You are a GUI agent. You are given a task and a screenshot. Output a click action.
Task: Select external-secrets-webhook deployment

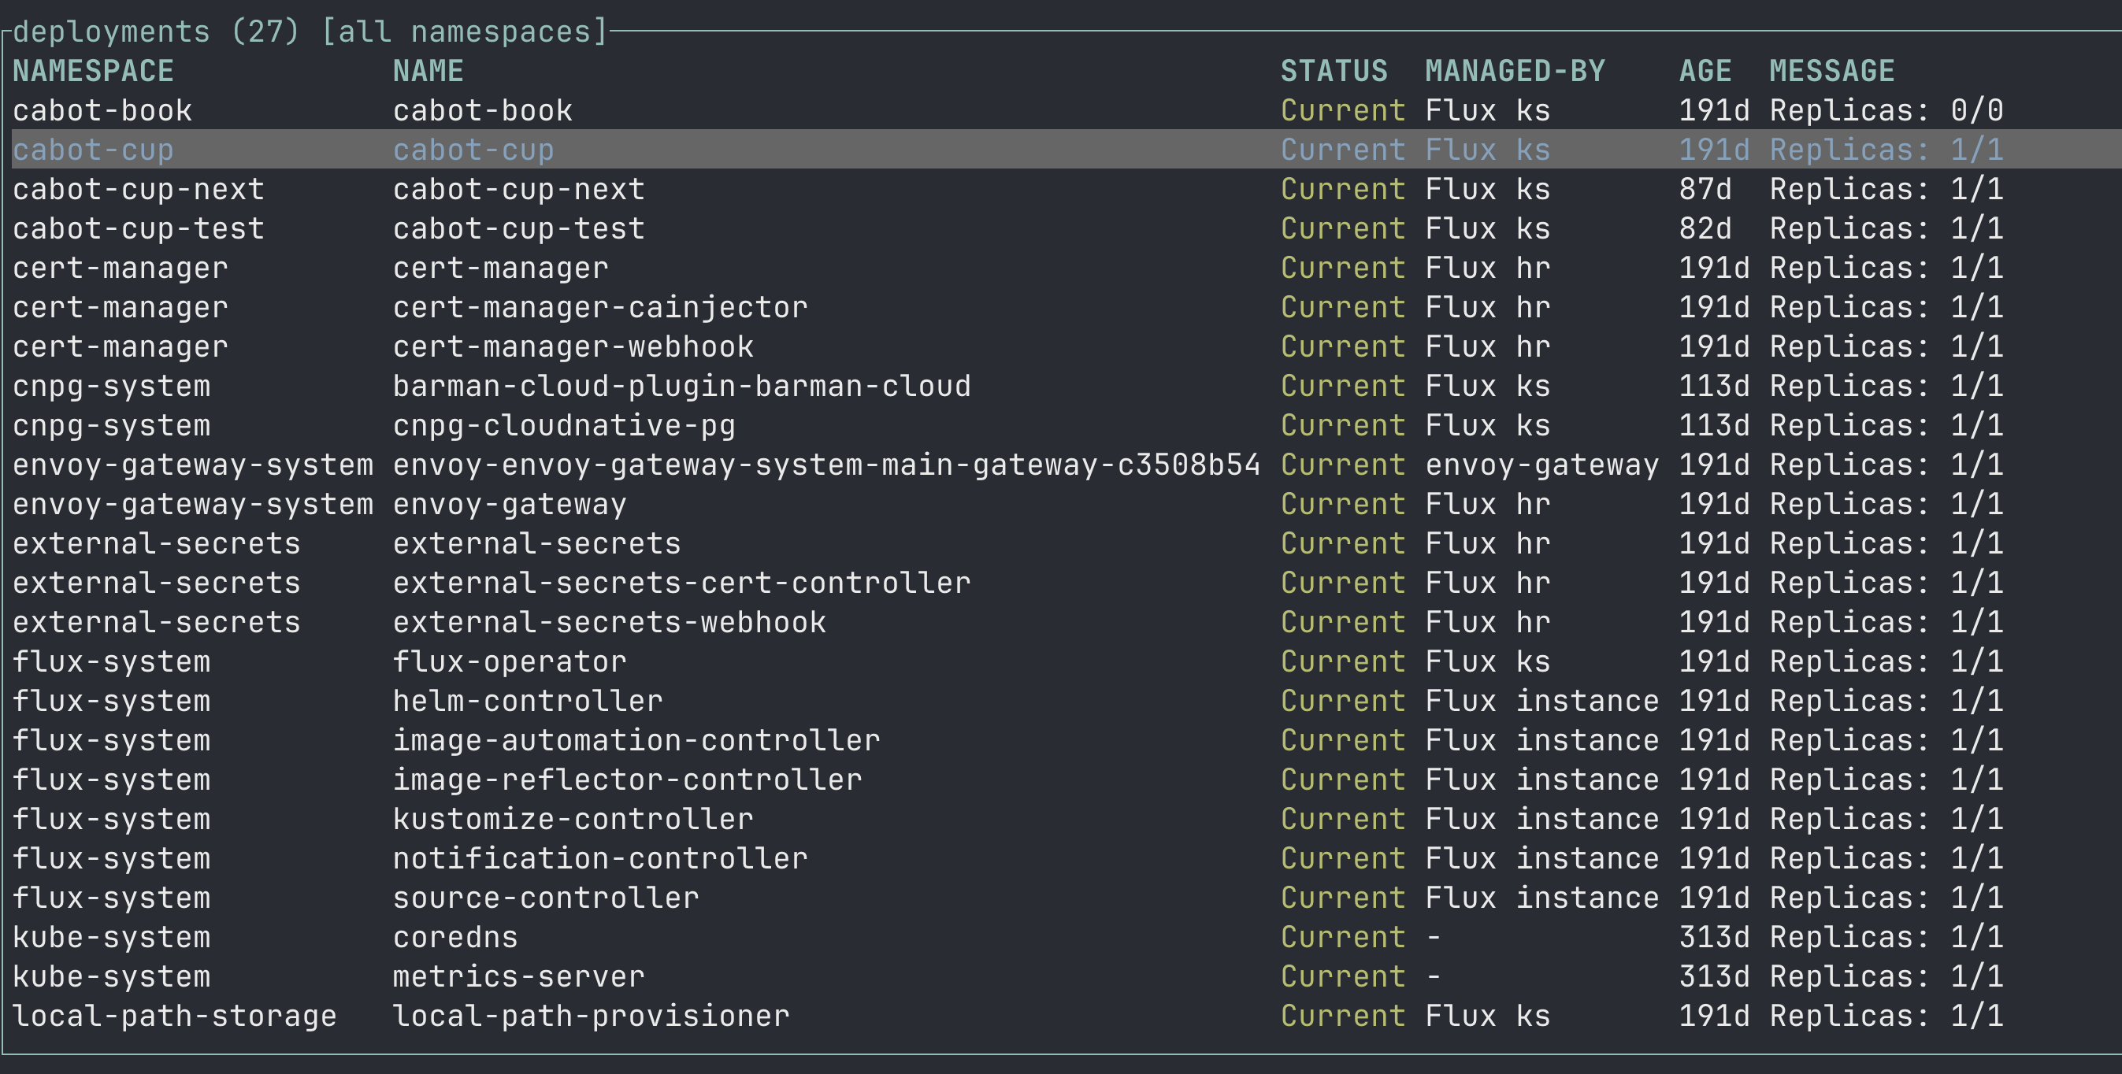(x=610, y=622)
